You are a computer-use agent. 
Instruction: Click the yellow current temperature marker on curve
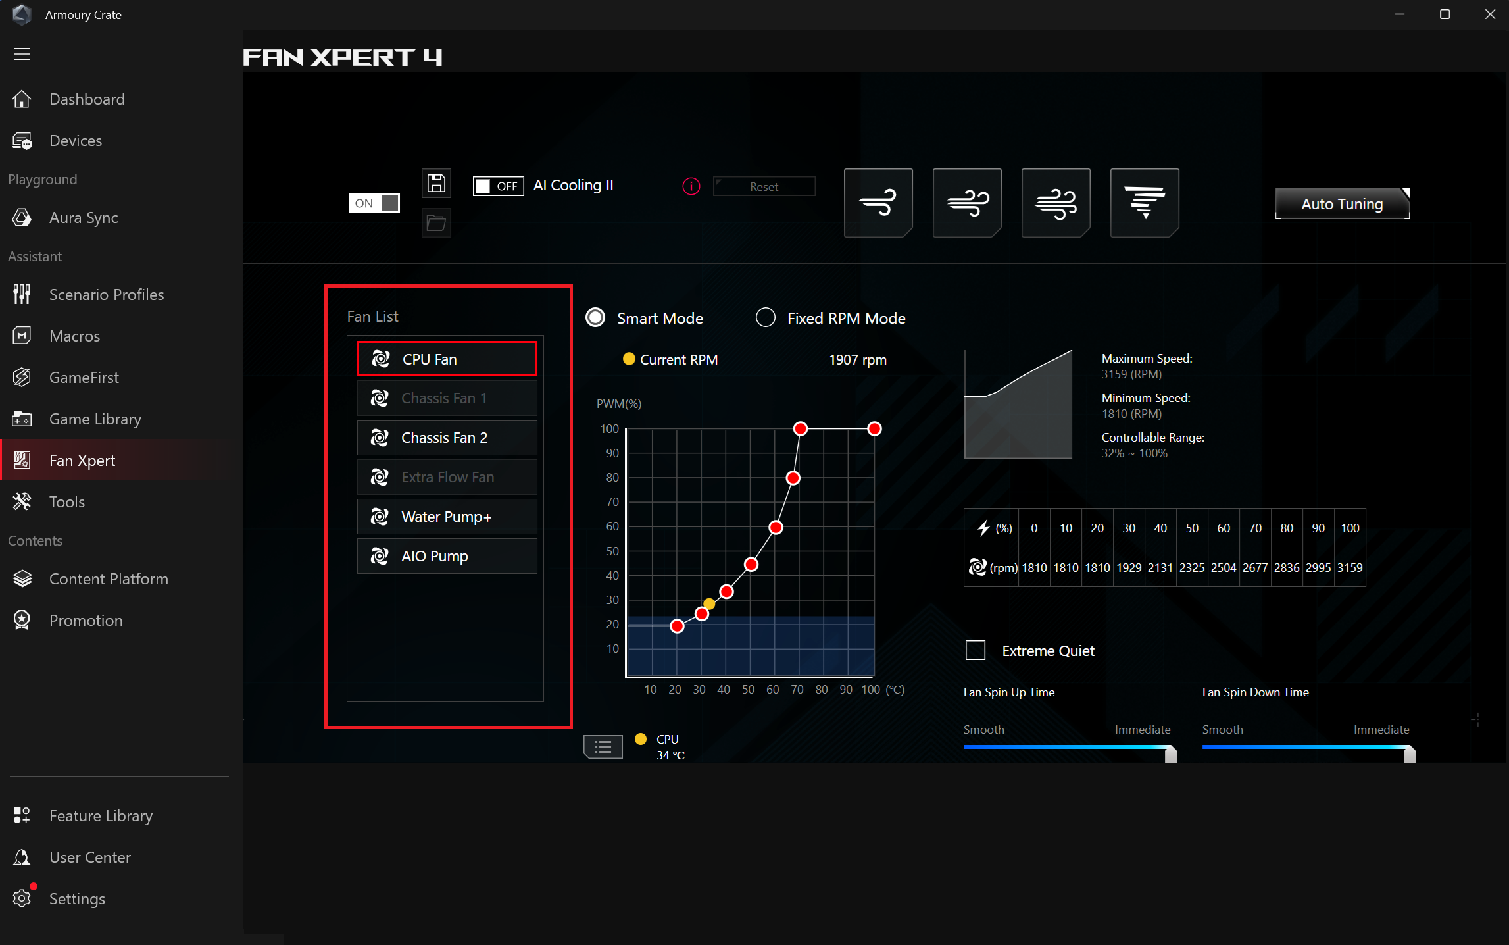[709, 604]
